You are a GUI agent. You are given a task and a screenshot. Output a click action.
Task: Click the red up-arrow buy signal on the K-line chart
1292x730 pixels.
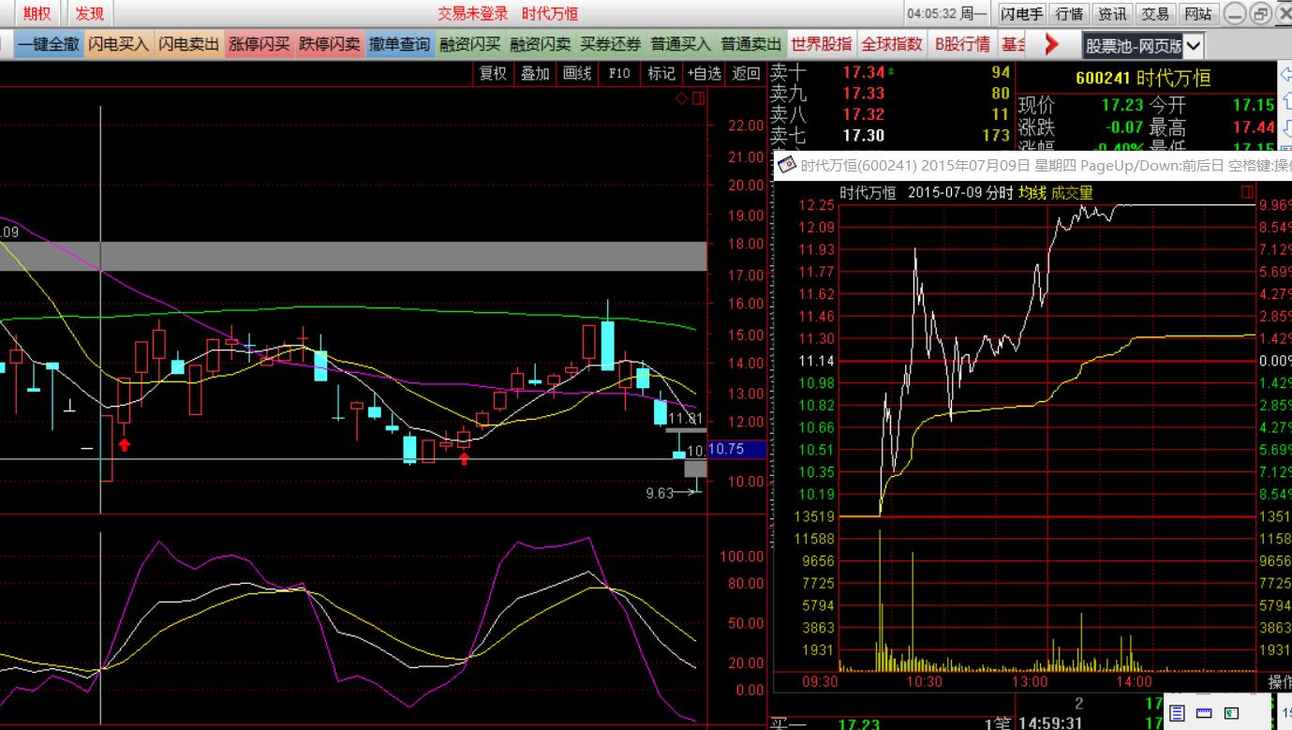click(x=124, y=444)
